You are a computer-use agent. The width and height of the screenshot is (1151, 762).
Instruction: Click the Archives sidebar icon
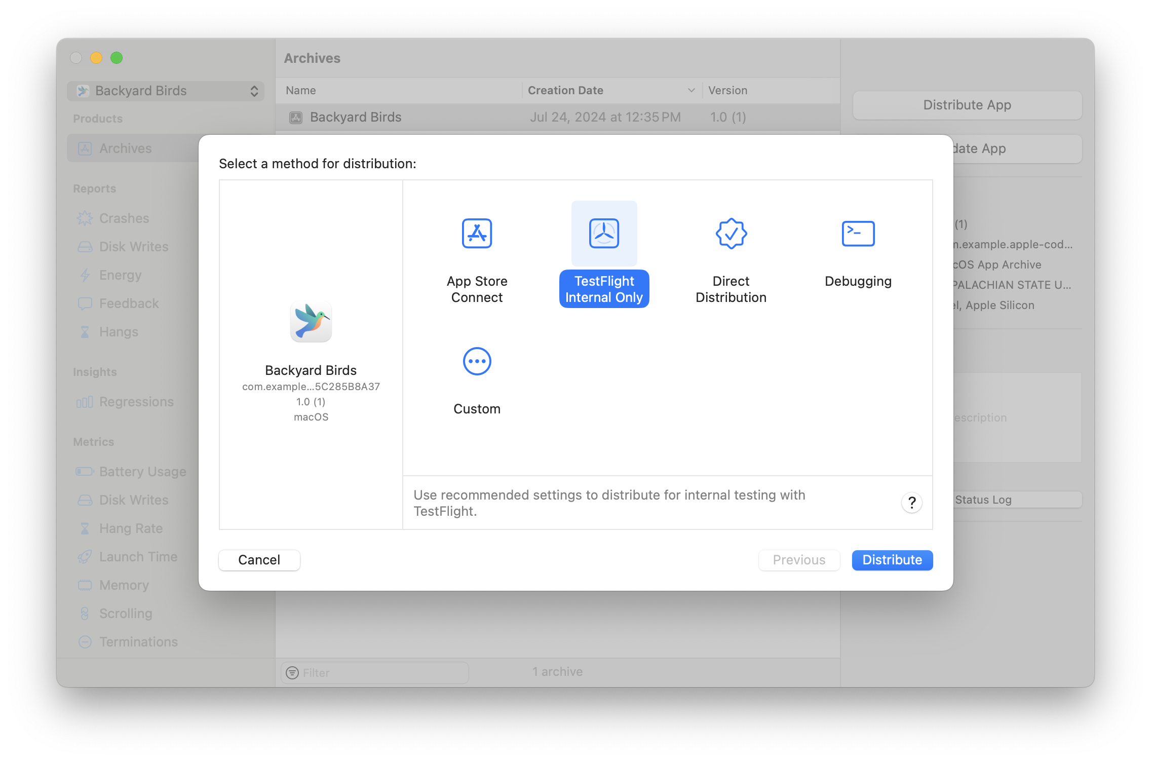click(85, 148)
